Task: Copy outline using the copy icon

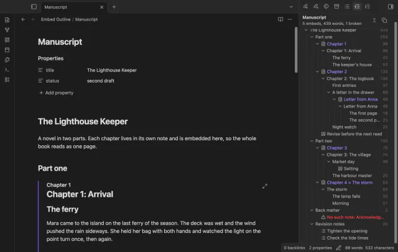Action: click(384, 20)
